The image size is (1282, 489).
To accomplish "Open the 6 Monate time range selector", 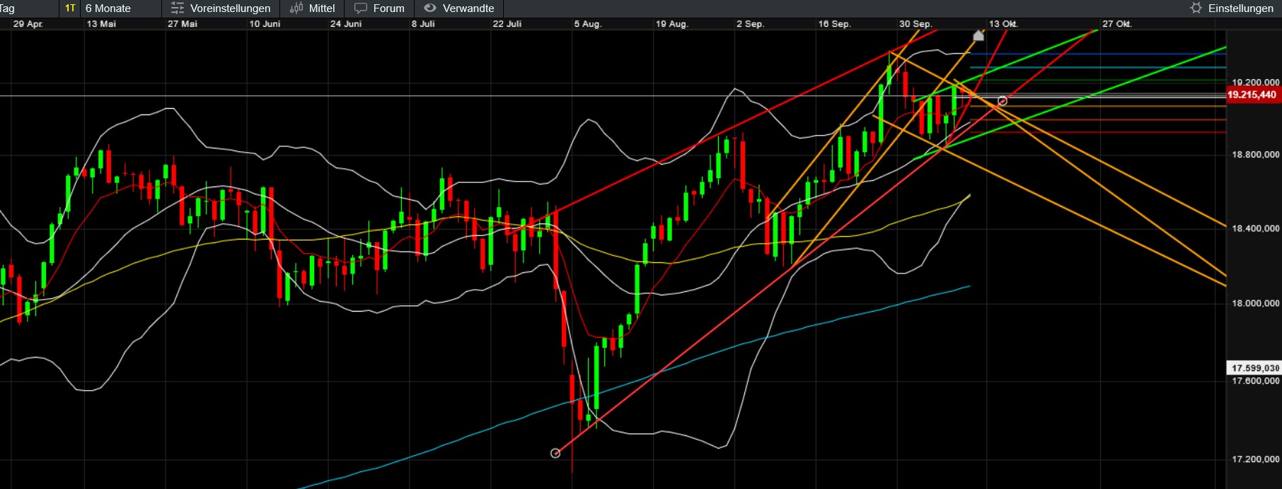I will coord(108,8).
